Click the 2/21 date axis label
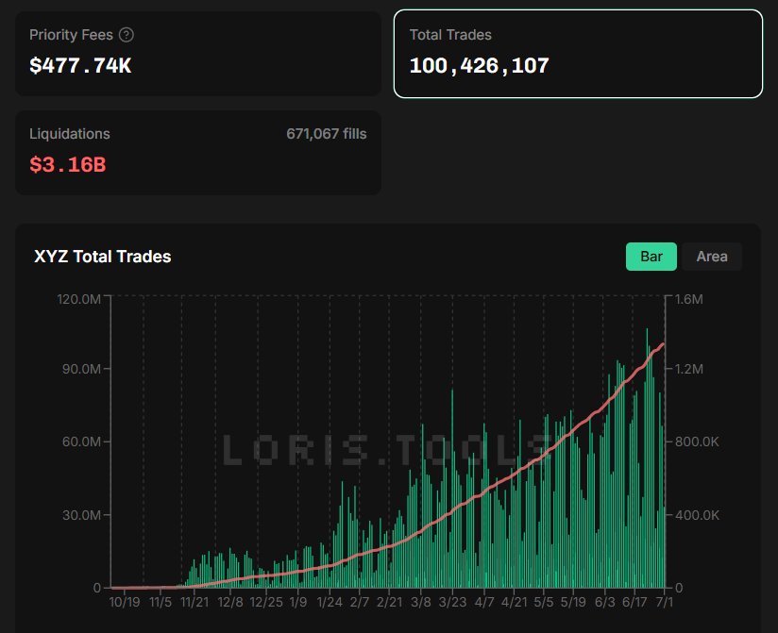 (389, 602)
